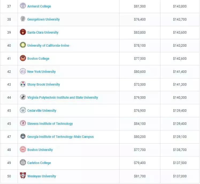The height and width of the screenshot is (184, 200).
Task: Click the Cedarville University seal icon
Action: [x=23, y=110]
